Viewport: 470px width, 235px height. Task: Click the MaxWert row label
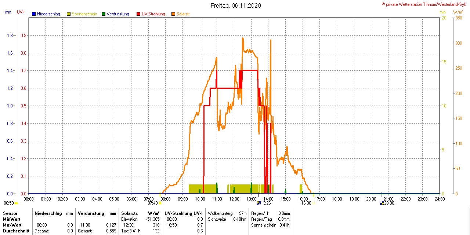coord(12,225)
